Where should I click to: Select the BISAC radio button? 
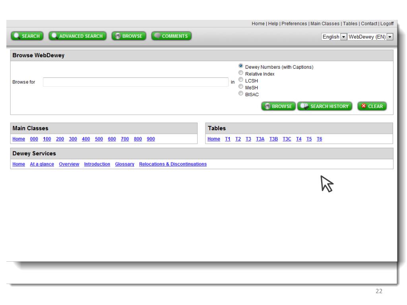click(240, 93)
